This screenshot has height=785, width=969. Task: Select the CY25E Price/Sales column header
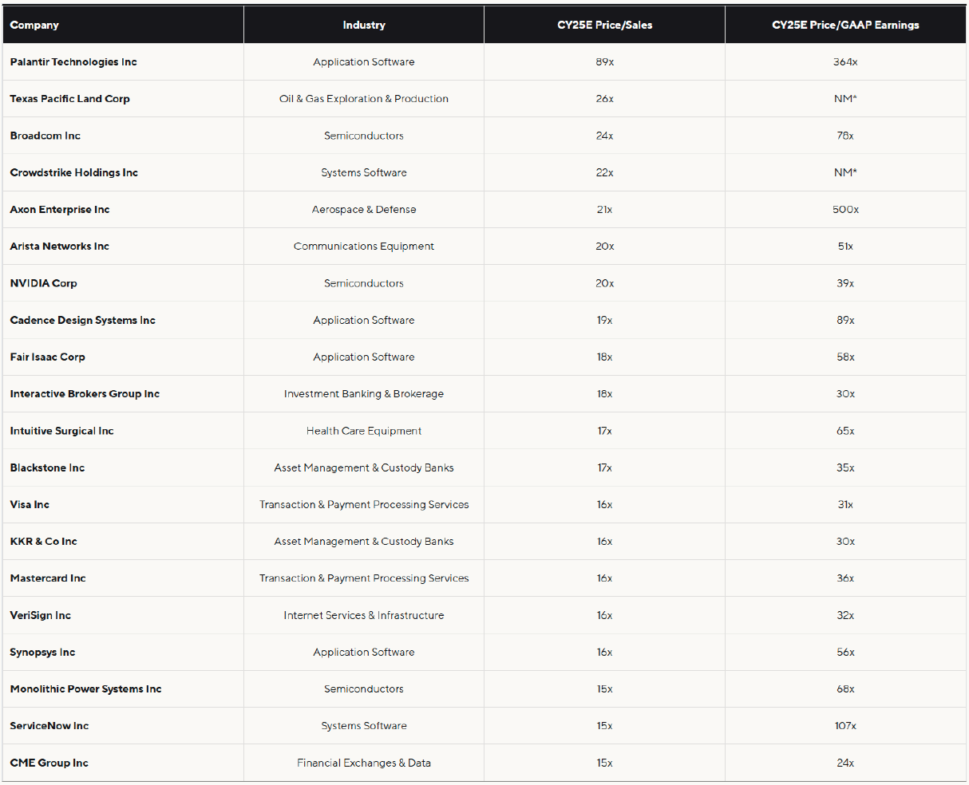coord(604,25)
